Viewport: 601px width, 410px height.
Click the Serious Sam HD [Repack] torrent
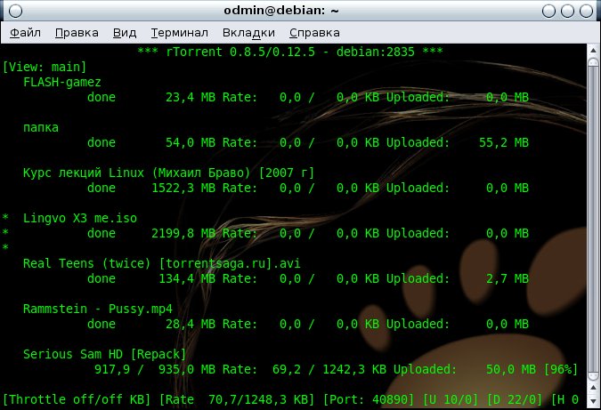point(104,354)
